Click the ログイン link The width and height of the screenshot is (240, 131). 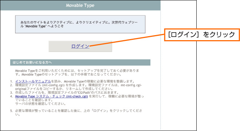click(x=80, y=46)
